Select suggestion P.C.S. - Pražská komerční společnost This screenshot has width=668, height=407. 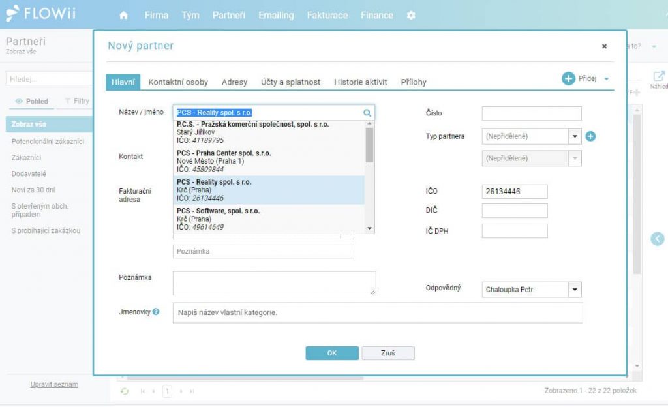pos(269,132)
